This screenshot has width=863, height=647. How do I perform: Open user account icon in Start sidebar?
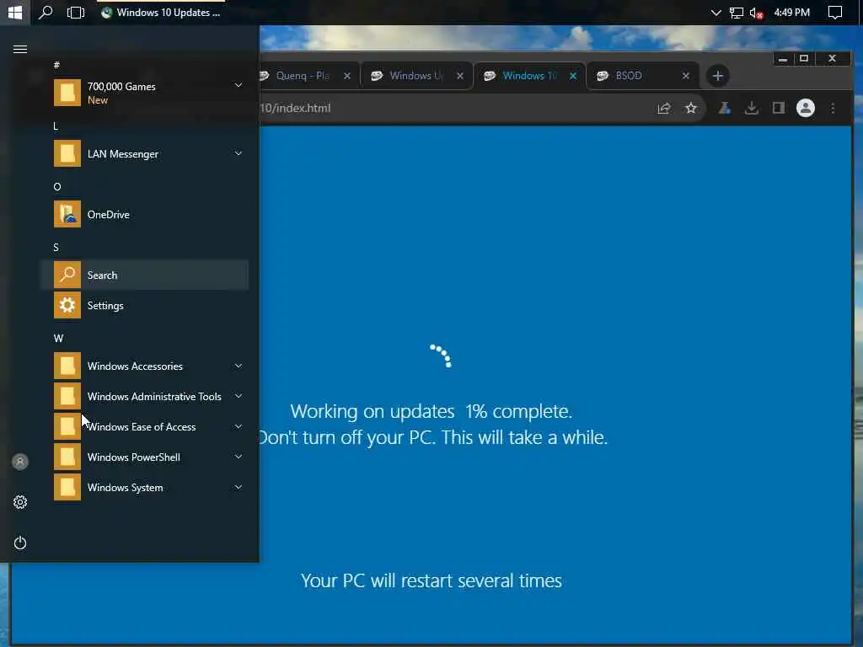(x=20, y=462)
